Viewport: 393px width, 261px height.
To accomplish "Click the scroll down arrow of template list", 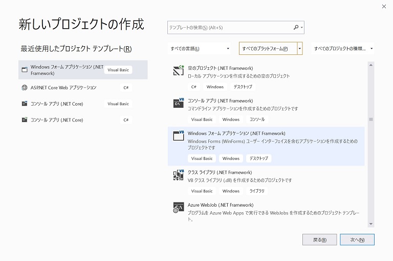I will (371, 224).
